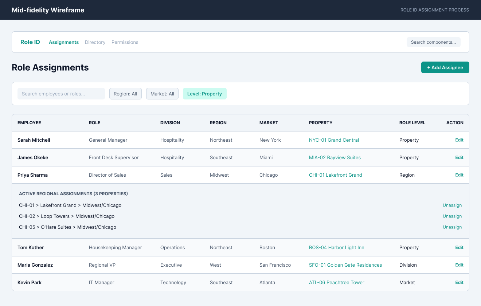Edit James Okeke's assignment
Screen dimensions: 481x306
[459, 157]
